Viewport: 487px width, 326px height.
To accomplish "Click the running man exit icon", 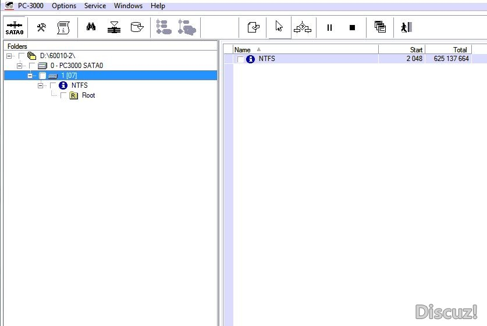I will (406, 27).
